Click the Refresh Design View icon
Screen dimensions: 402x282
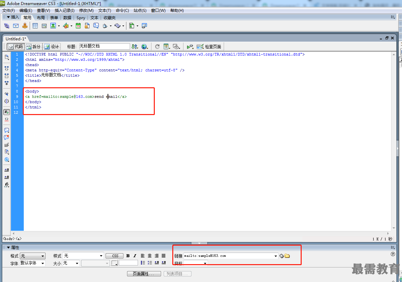pos(157,47)
